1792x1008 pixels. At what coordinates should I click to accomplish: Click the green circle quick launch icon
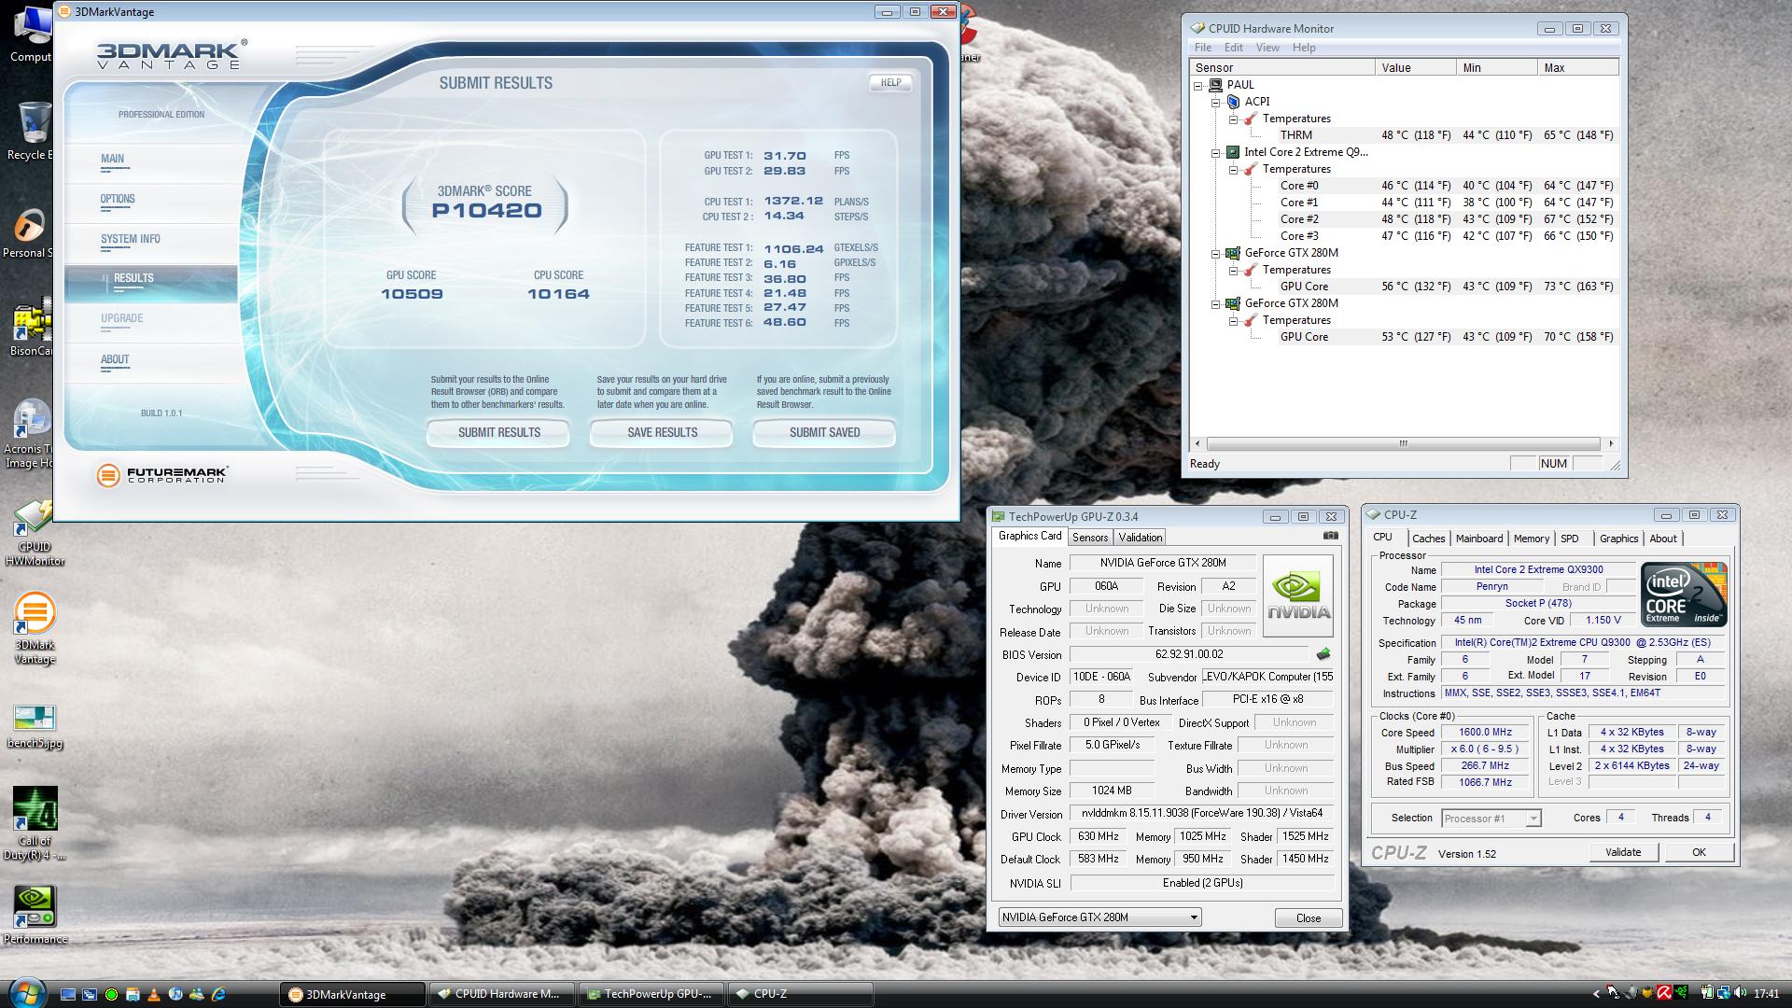pyautogui.click(x=111, y=994)
